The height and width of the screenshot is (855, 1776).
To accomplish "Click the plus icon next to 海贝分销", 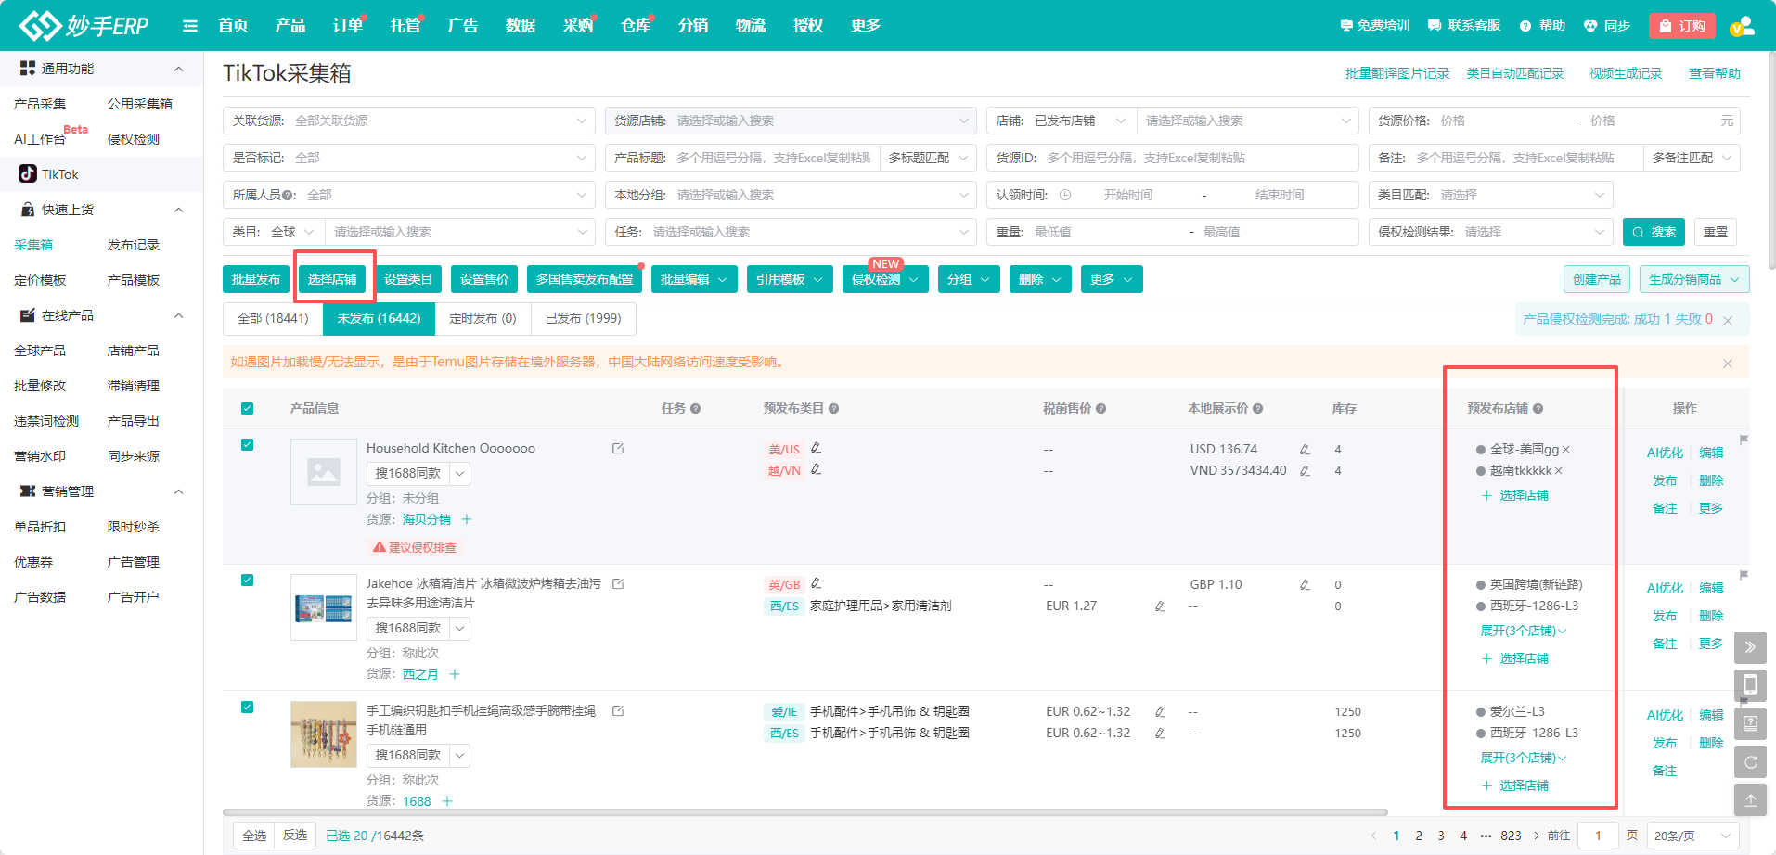I will [467, 519].
